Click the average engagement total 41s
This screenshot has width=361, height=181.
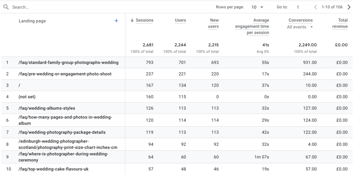pyautogui.click(x=265, y=45)
